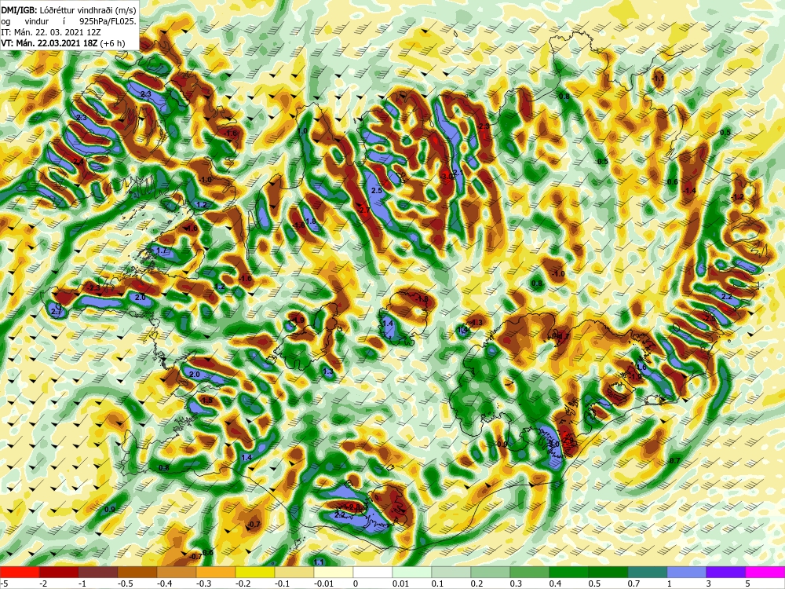785x589 pixels.
Task: Click the '925hPa/FL025.' level text in the header
Action: pos(108,21)
